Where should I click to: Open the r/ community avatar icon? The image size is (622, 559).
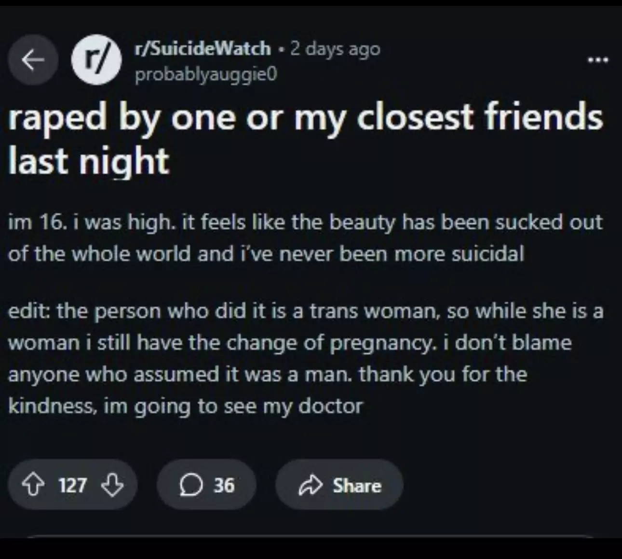[x=96, y=60]
